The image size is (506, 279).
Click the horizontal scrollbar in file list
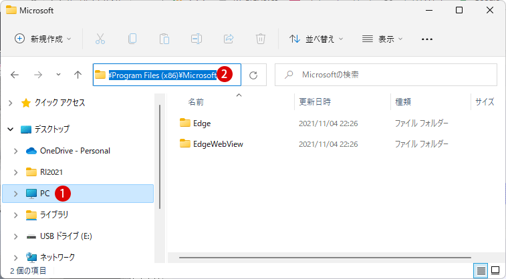[325, 258]
